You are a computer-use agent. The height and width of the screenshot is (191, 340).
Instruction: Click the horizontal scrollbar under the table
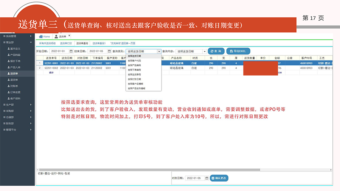149,170
